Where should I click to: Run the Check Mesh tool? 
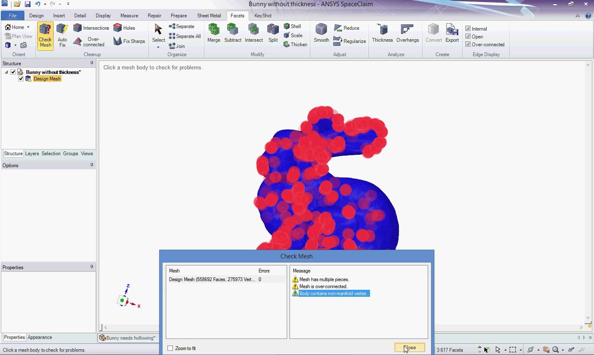pos(45,36)
